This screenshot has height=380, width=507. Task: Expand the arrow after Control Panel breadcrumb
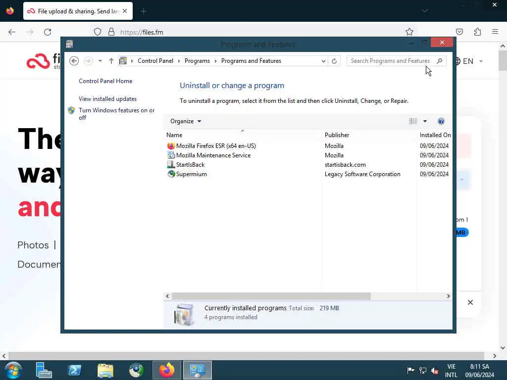pyautogui.click(x=179, y=61)
